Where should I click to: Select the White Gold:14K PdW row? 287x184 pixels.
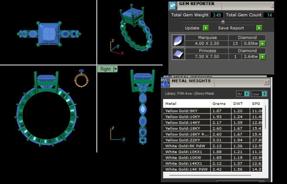point(213,169)
